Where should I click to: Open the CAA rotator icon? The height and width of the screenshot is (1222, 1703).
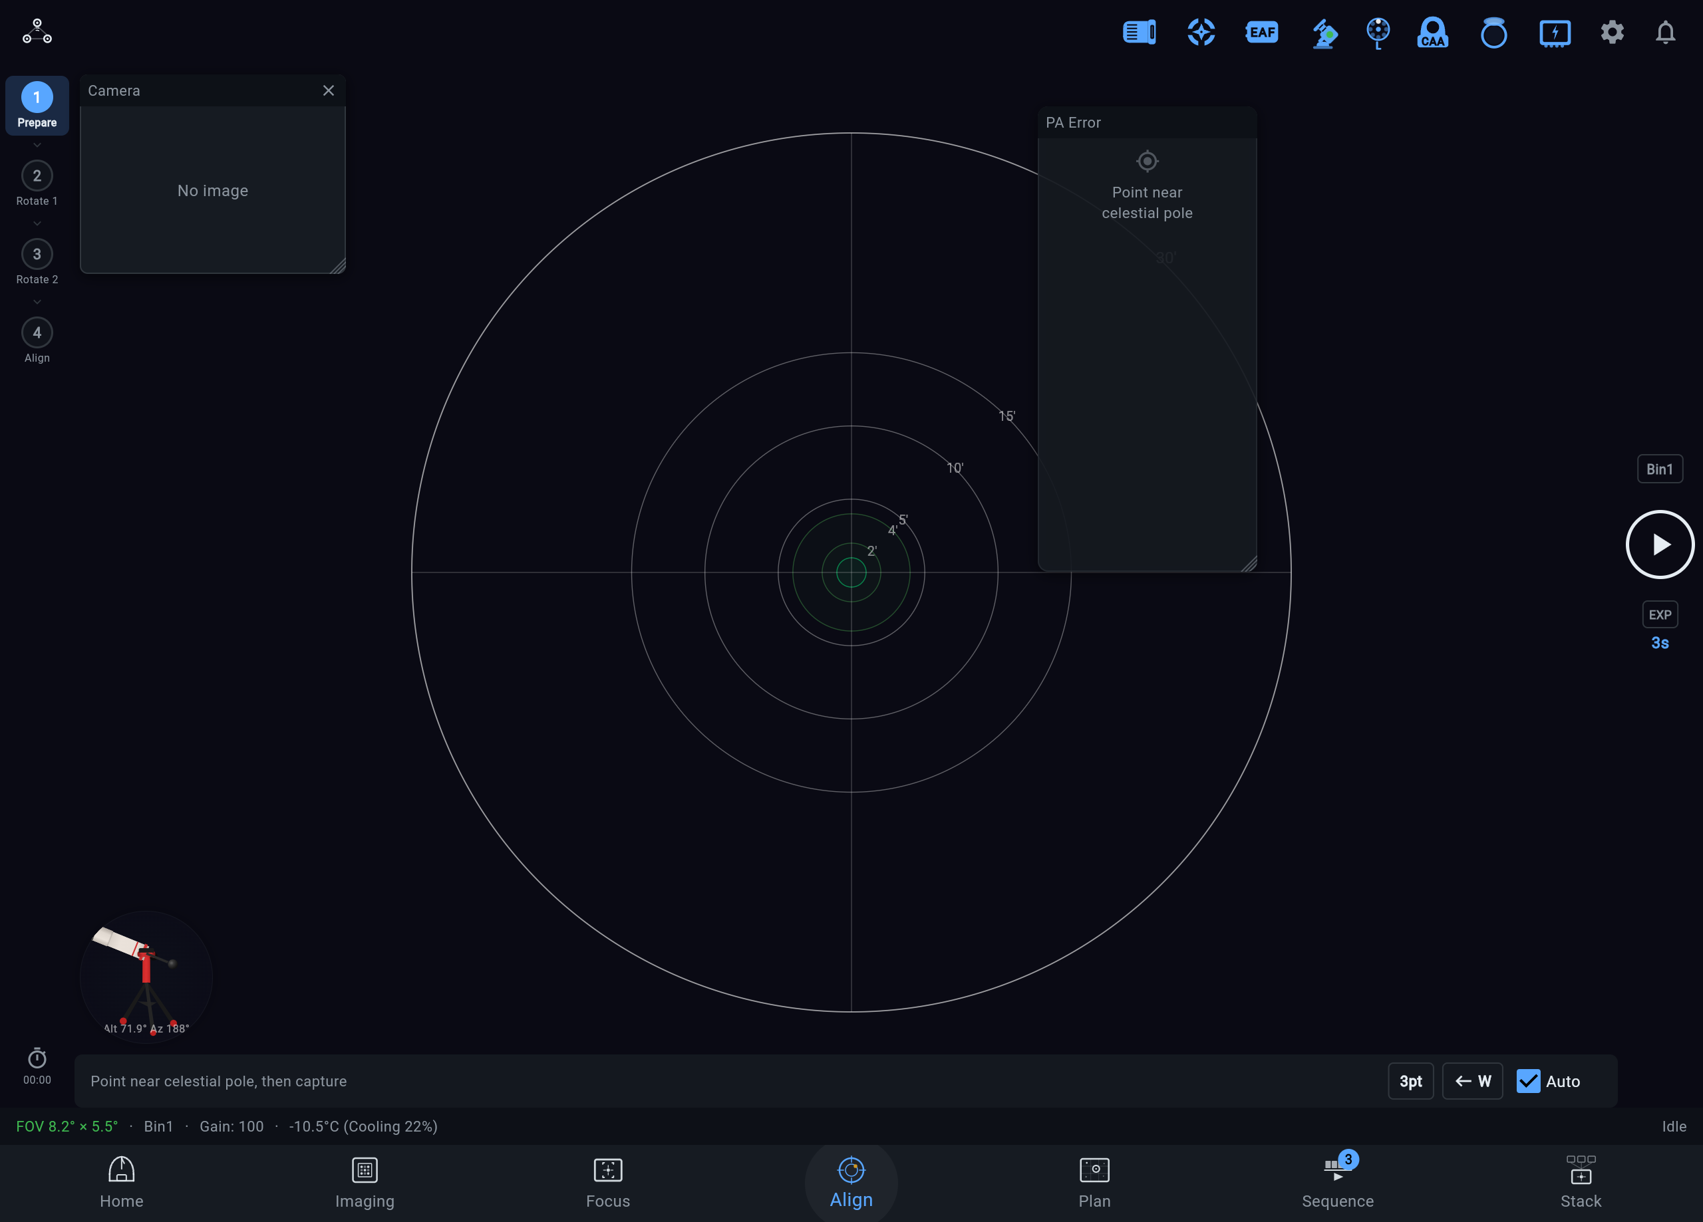click(x=1433, y=33)
